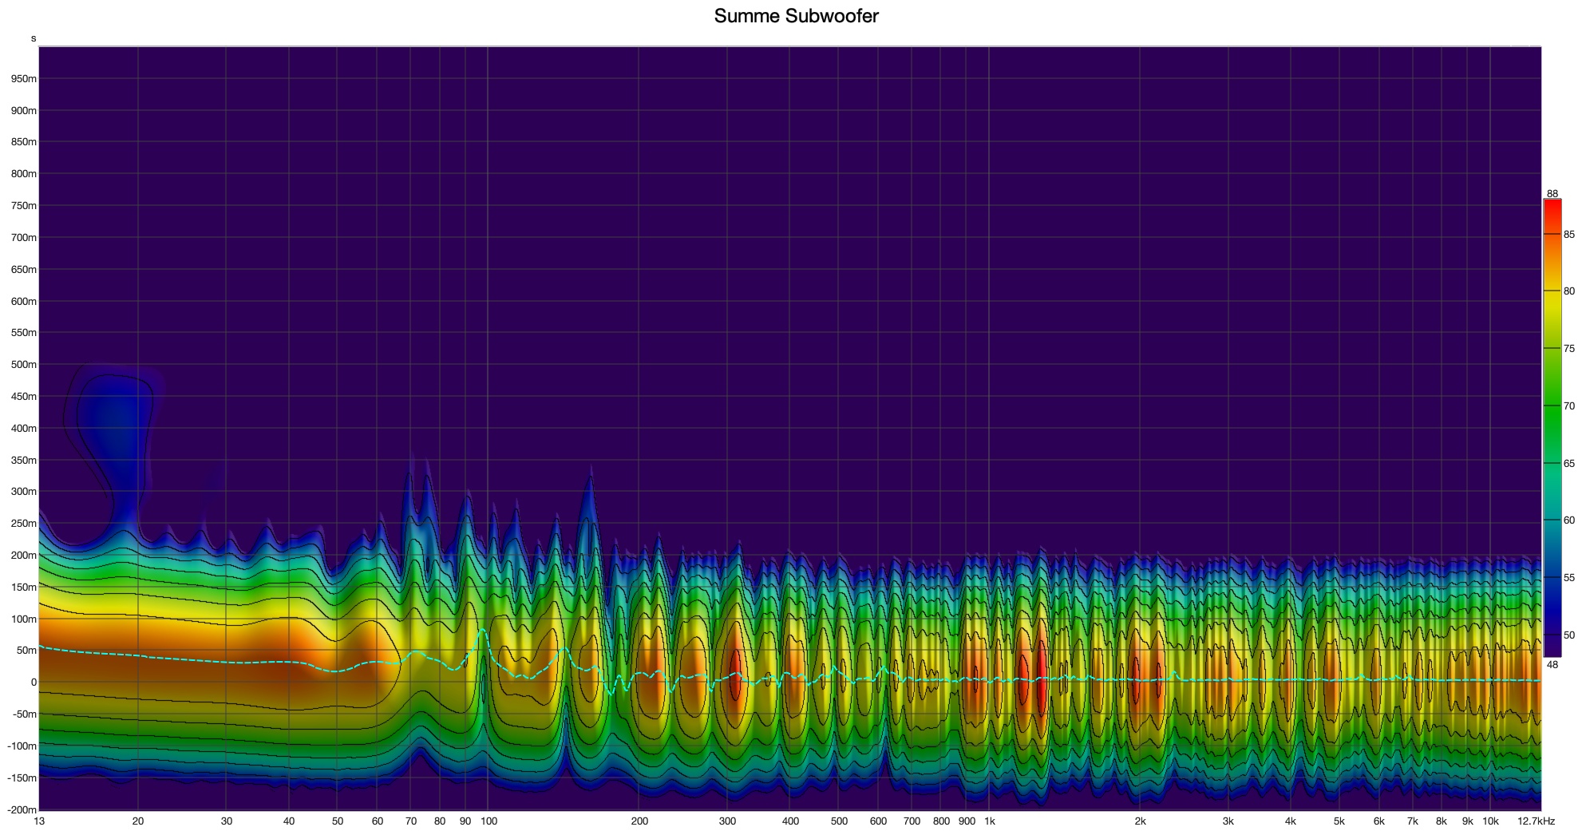Click the 100 Hz frequency axis label
Viewport: 1594px width, 831px height.
488,821
